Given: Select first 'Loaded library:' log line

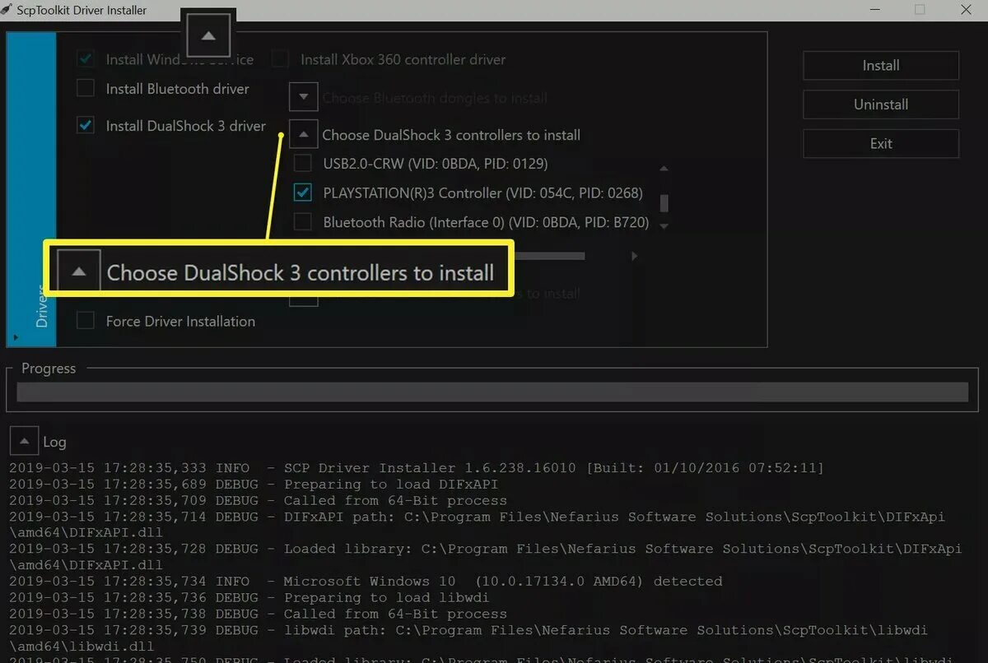Looking at the screenshot, I should [485, 557].
